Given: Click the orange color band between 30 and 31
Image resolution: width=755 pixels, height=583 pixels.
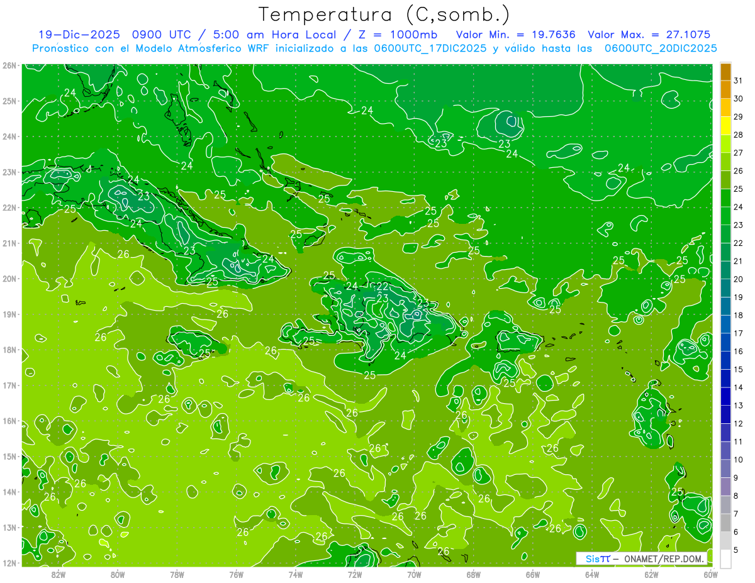Looking at the screenshot, I should tap(725, 89).
